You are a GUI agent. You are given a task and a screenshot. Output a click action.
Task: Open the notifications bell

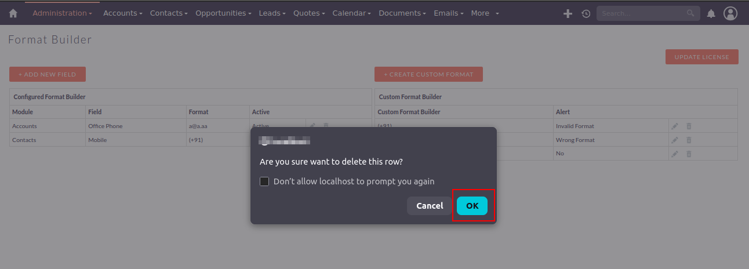pyautogui.click(x=711, y=13)
